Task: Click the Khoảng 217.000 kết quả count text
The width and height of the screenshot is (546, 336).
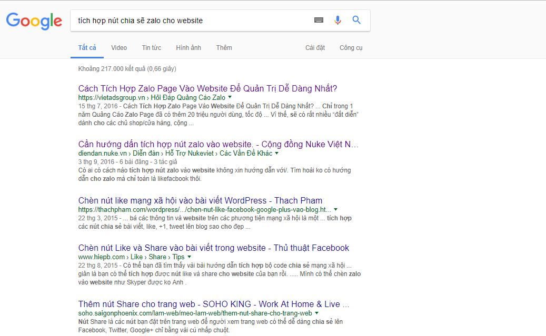Action: click(x=127, y=68)
